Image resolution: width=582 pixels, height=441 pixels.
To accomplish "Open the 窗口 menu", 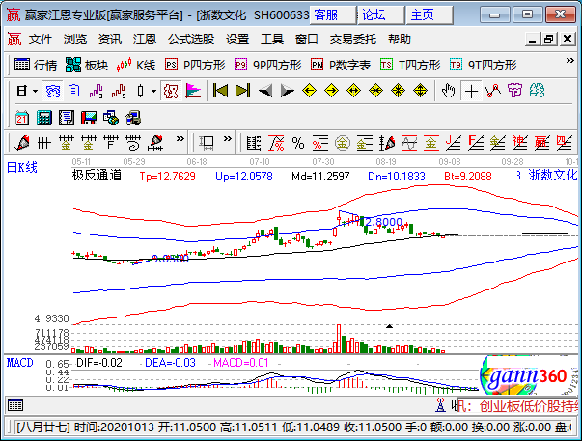I will point(306,39).
